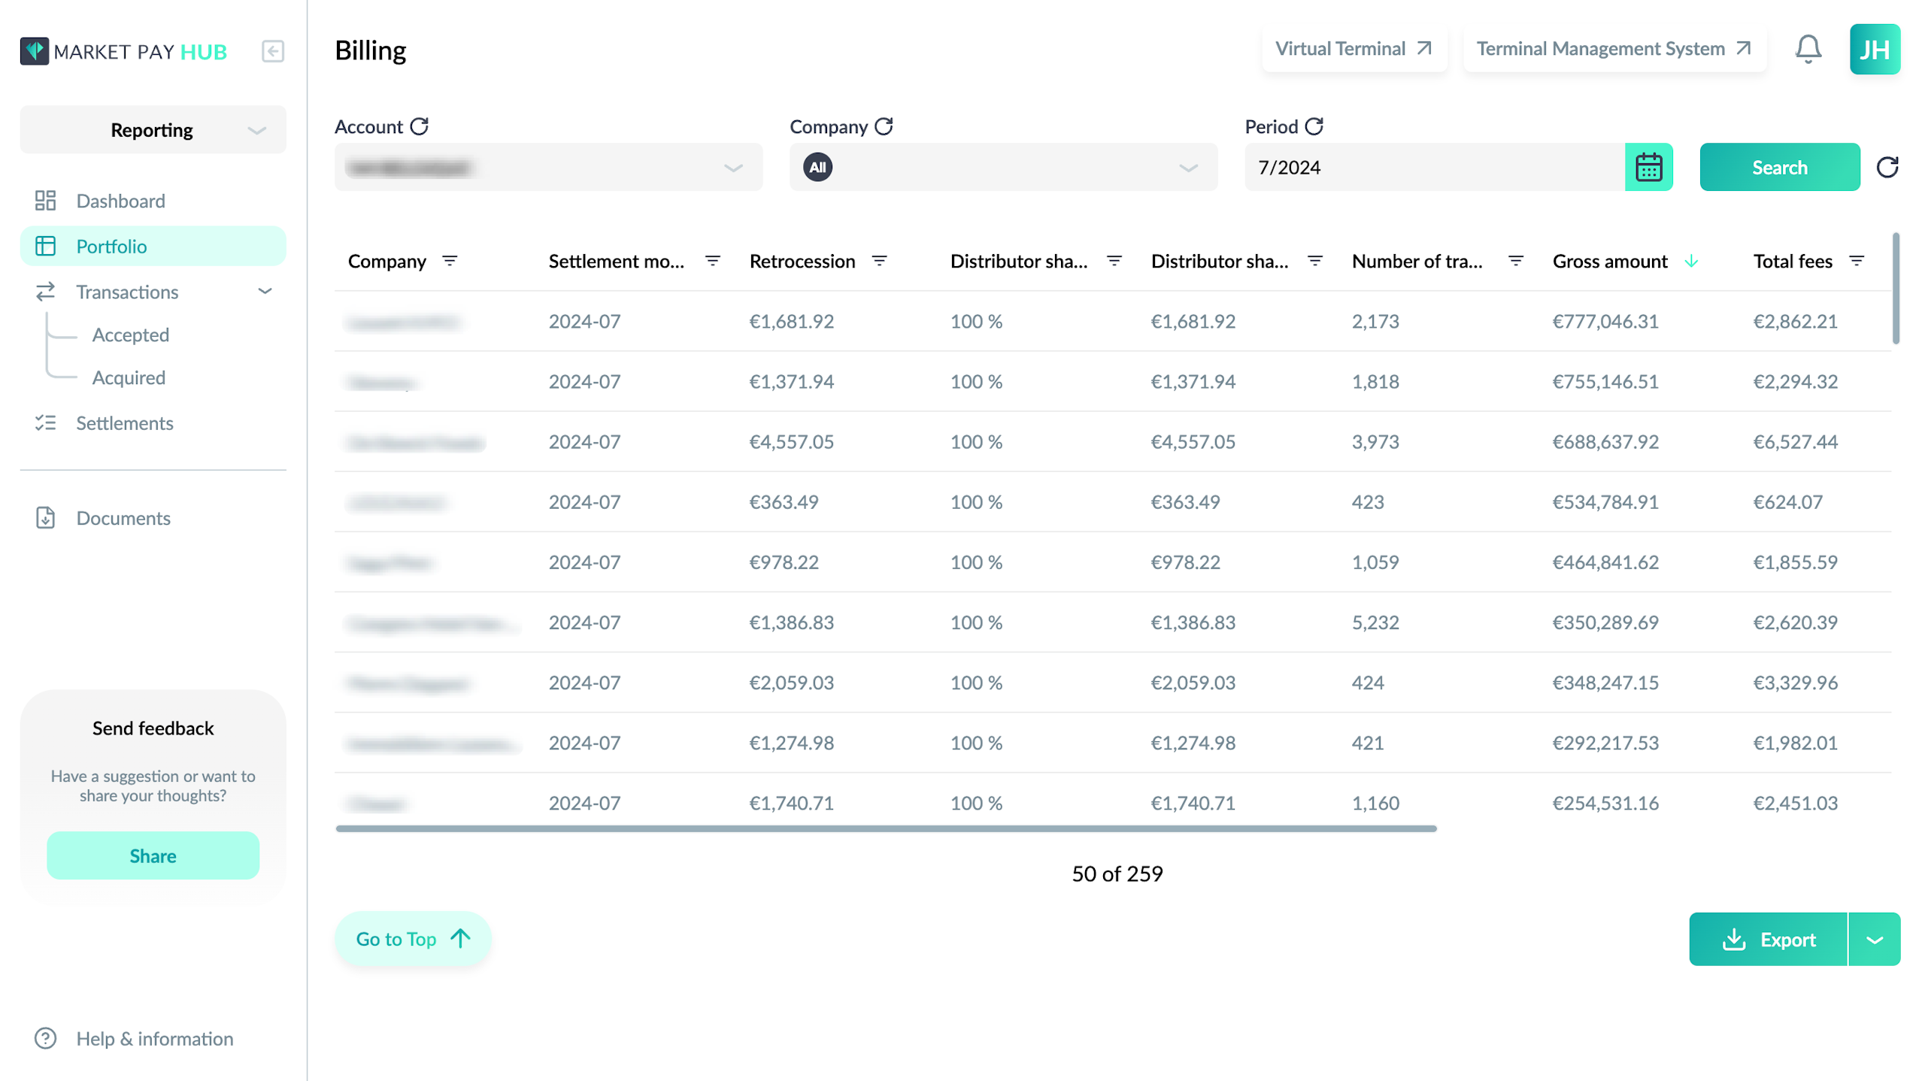The image size is (1925, 1081).
Task: Click the 1,818 transactions cell
Action: (1375, 381)
